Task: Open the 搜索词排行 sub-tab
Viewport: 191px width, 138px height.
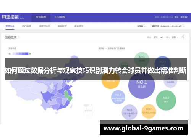Action: coord(44,26)
